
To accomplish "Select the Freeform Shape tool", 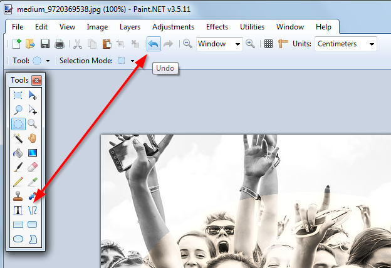I will point(33,239).
